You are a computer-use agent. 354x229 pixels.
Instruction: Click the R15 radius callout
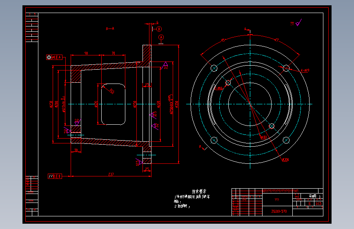112,91
